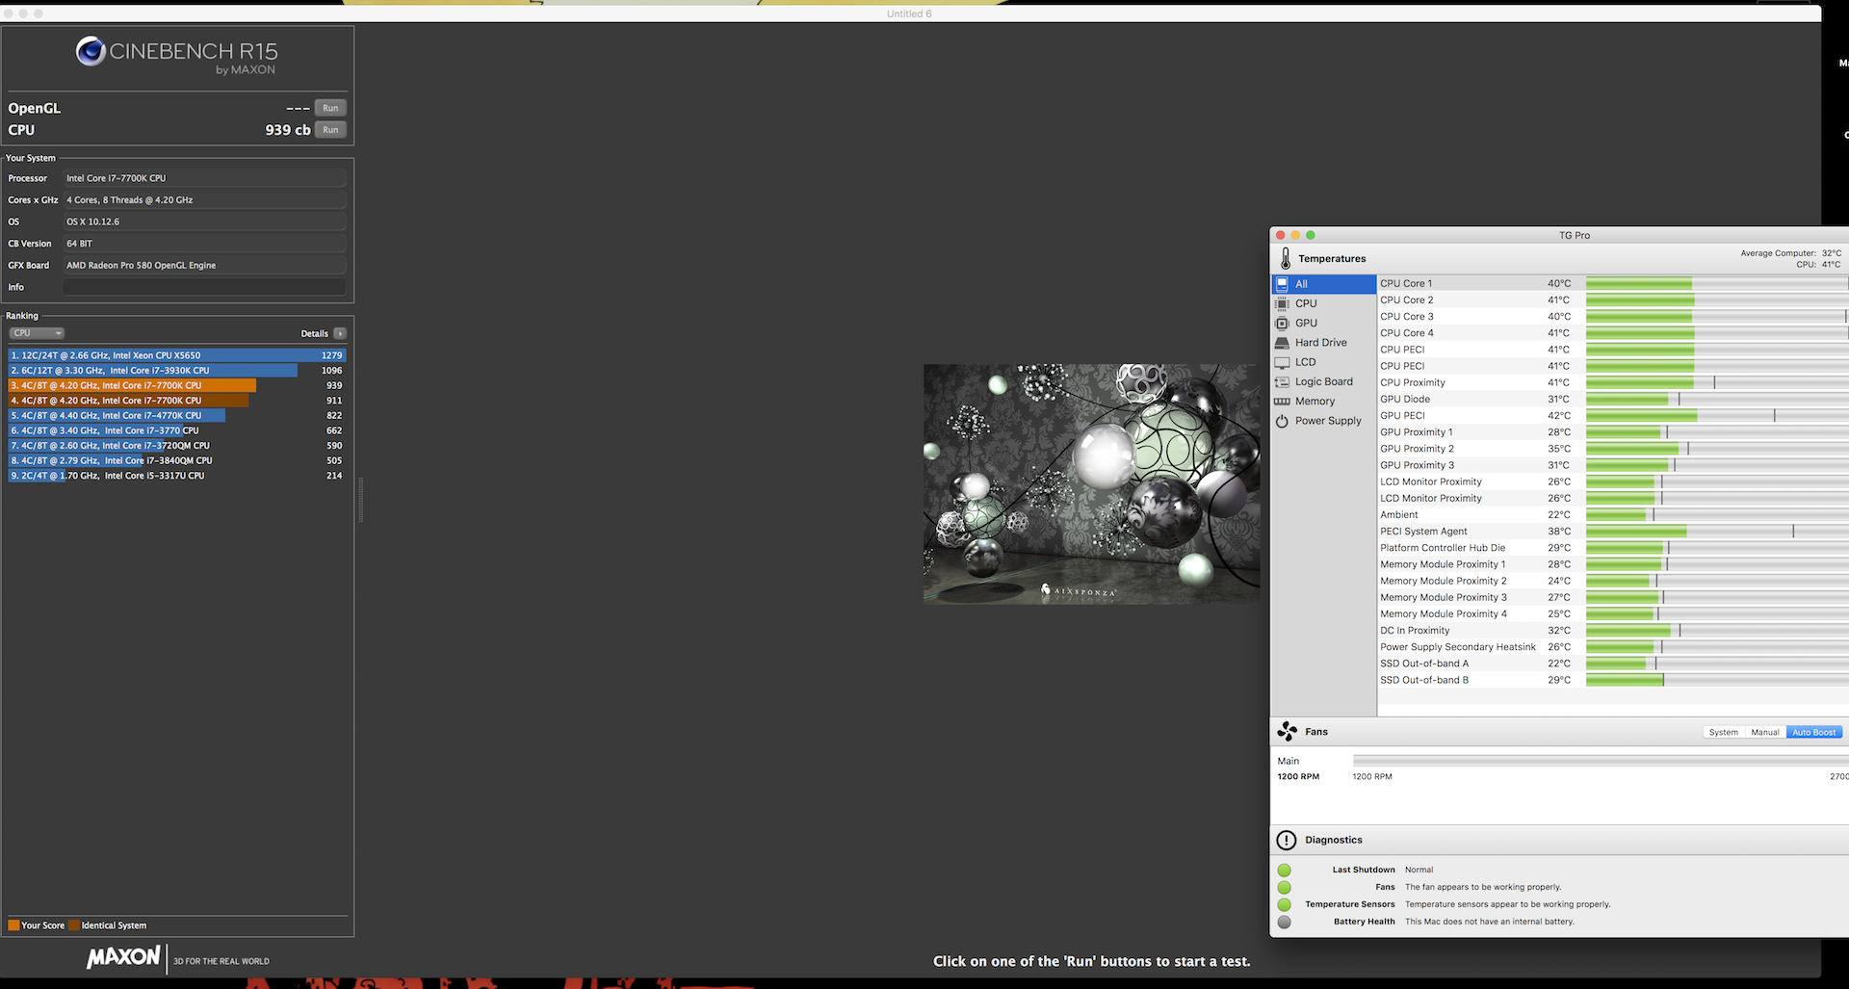Select the LCD monitor icon in sidebar
Image resolution: width=1849 pixels, height=989 pixels.
[1282, 362]
